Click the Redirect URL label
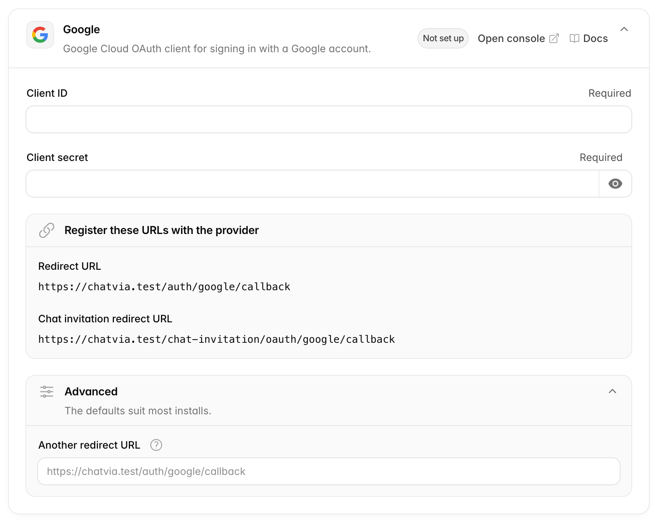 [x=70, y=266]
